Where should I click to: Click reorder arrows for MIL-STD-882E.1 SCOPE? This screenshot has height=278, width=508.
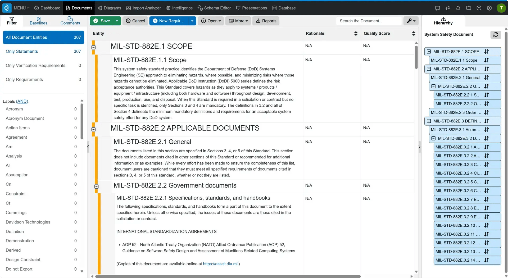[487, 52]
